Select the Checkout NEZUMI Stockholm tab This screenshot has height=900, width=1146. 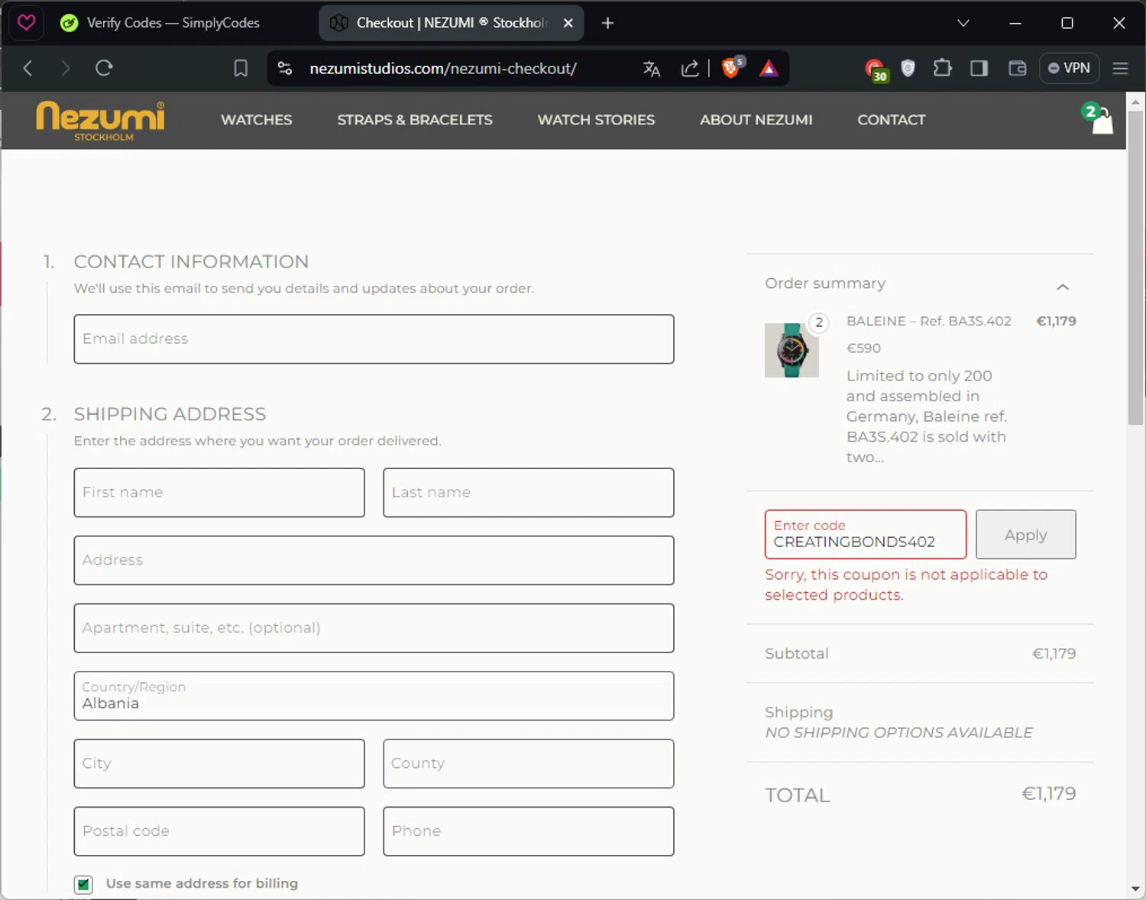tap(451, 23)
